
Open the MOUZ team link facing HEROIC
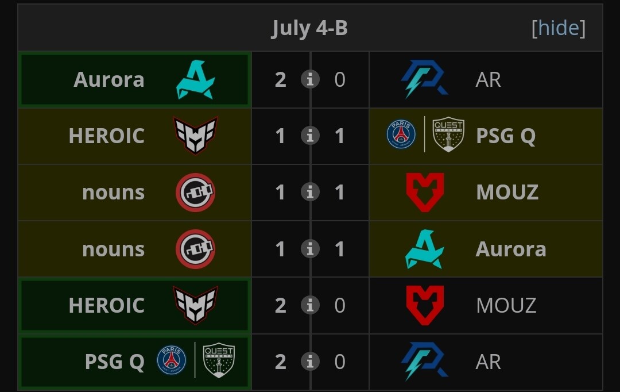coord(506,305)
